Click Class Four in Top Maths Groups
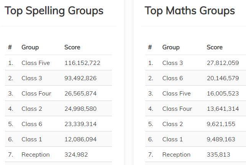The image size is (246, 165). tap(177, 109)
